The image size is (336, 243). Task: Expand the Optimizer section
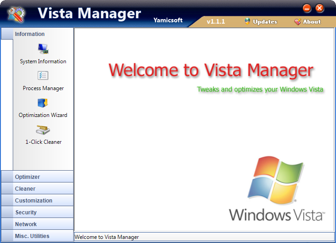37,177
